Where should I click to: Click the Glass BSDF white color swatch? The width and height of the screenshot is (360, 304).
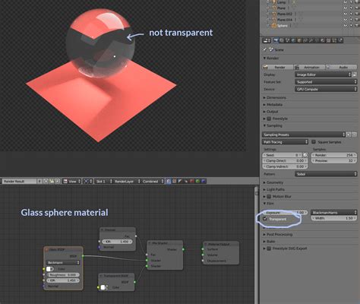pos(50,269)
